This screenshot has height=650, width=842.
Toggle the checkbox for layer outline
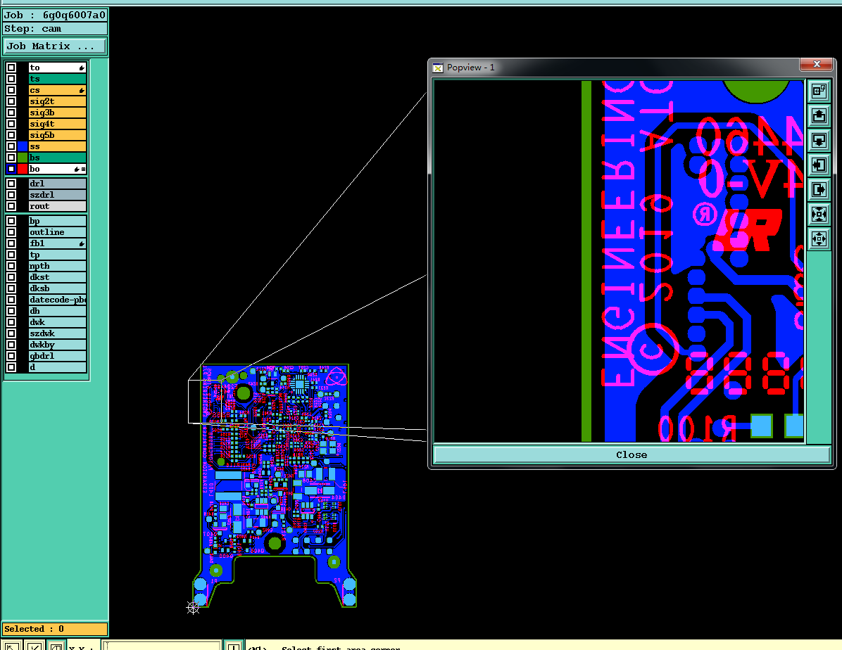[x=11, y=232]
